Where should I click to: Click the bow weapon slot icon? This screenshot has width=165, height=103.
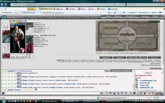click(x=6, y=39)
